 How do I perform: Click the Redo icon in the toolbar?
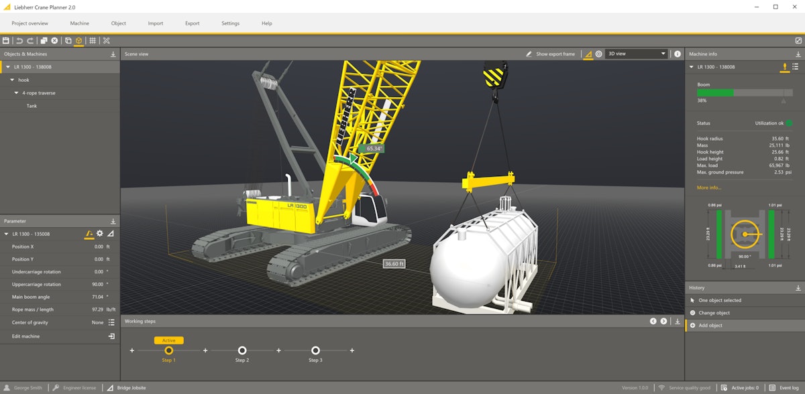30,40
